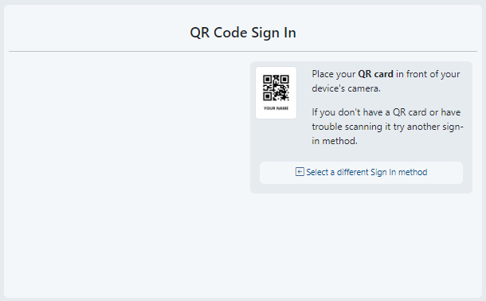Click the divider line below the heading
The height and width of the screenshot is (301, 486).
pos(243,52)
